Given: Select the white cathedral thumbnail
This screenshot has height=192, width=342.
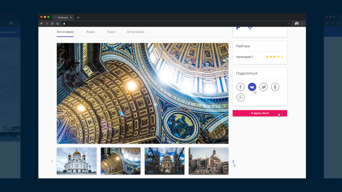Looking at the screenshot, I should click(77, 161).
